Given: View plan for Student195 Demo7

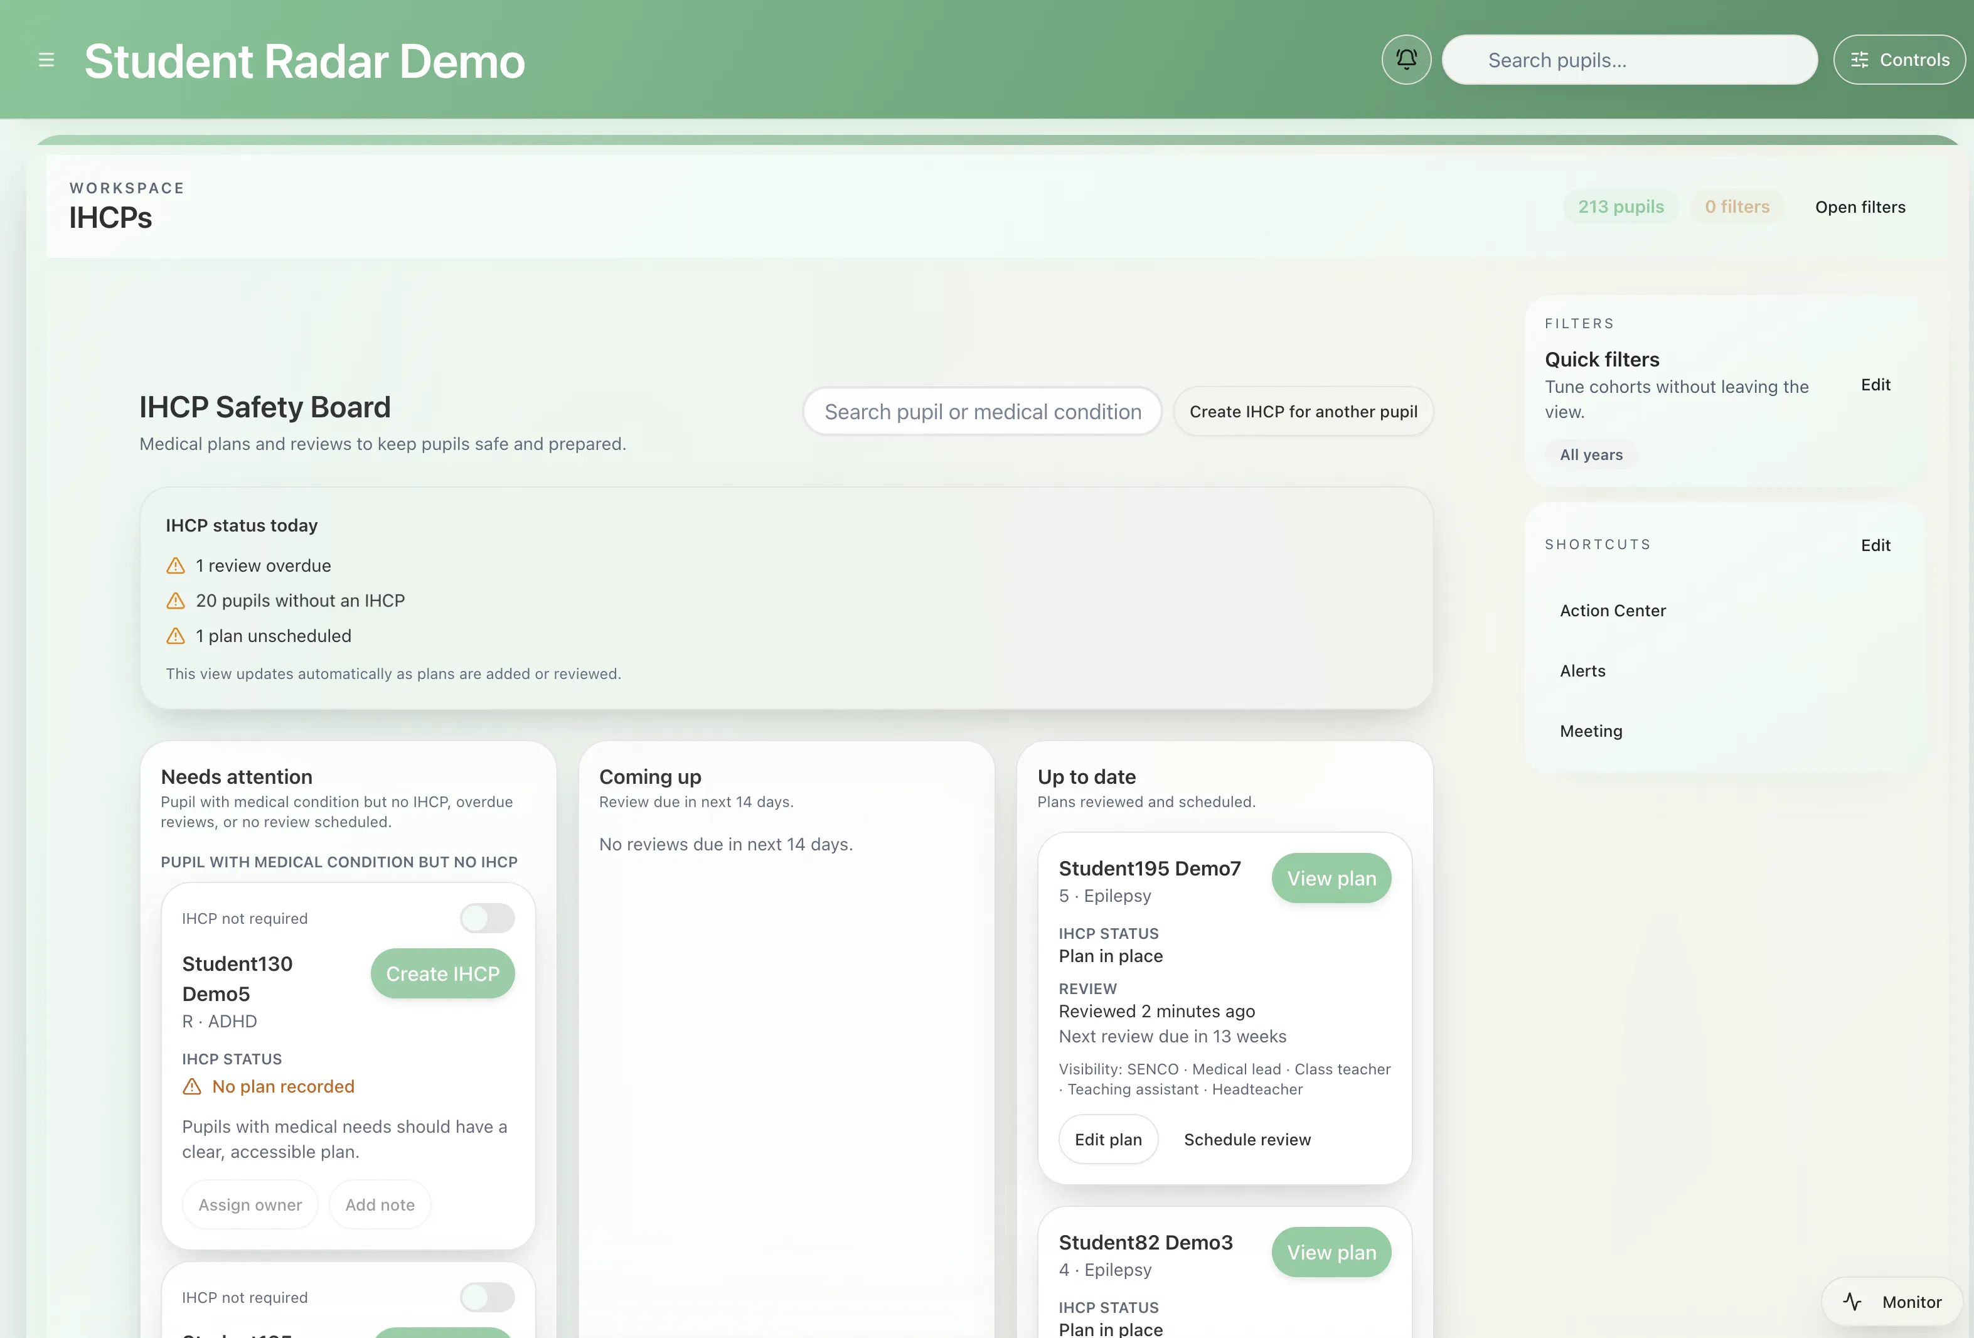Looking at the screenshot, I should [x=1331, y=879].
